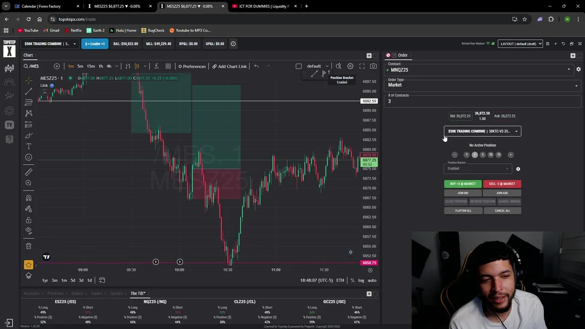Click BUY +3 @ MARKET button
This screenshot has height=329, width=585.
tap(463, 184)
